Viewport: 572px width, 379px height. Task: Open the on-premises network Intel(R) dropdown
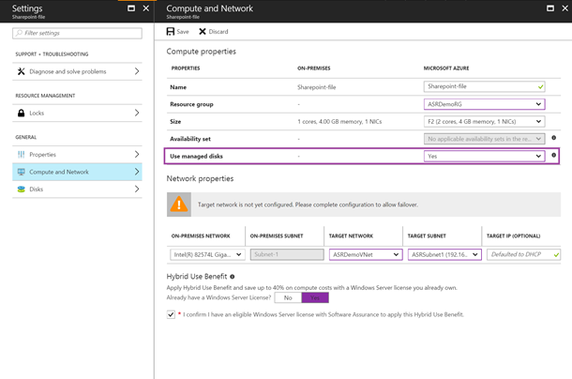click(207, 254)
